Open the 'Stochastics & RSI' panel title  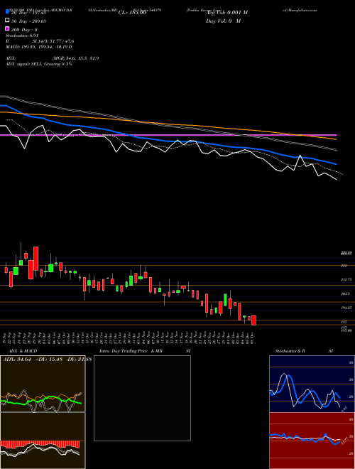304,351
